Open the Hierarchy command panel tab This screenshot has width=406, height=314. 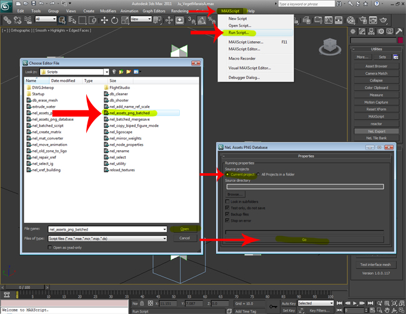pos(371,32)
